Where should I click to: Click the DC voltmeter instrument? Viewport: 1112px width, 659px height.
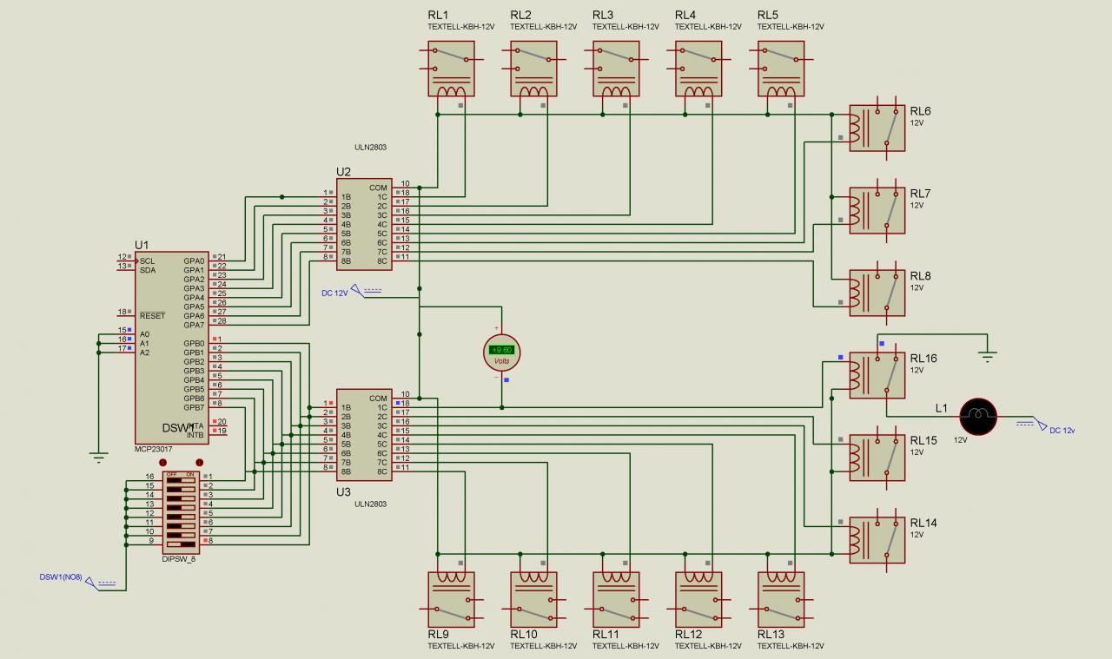[500, 351]
